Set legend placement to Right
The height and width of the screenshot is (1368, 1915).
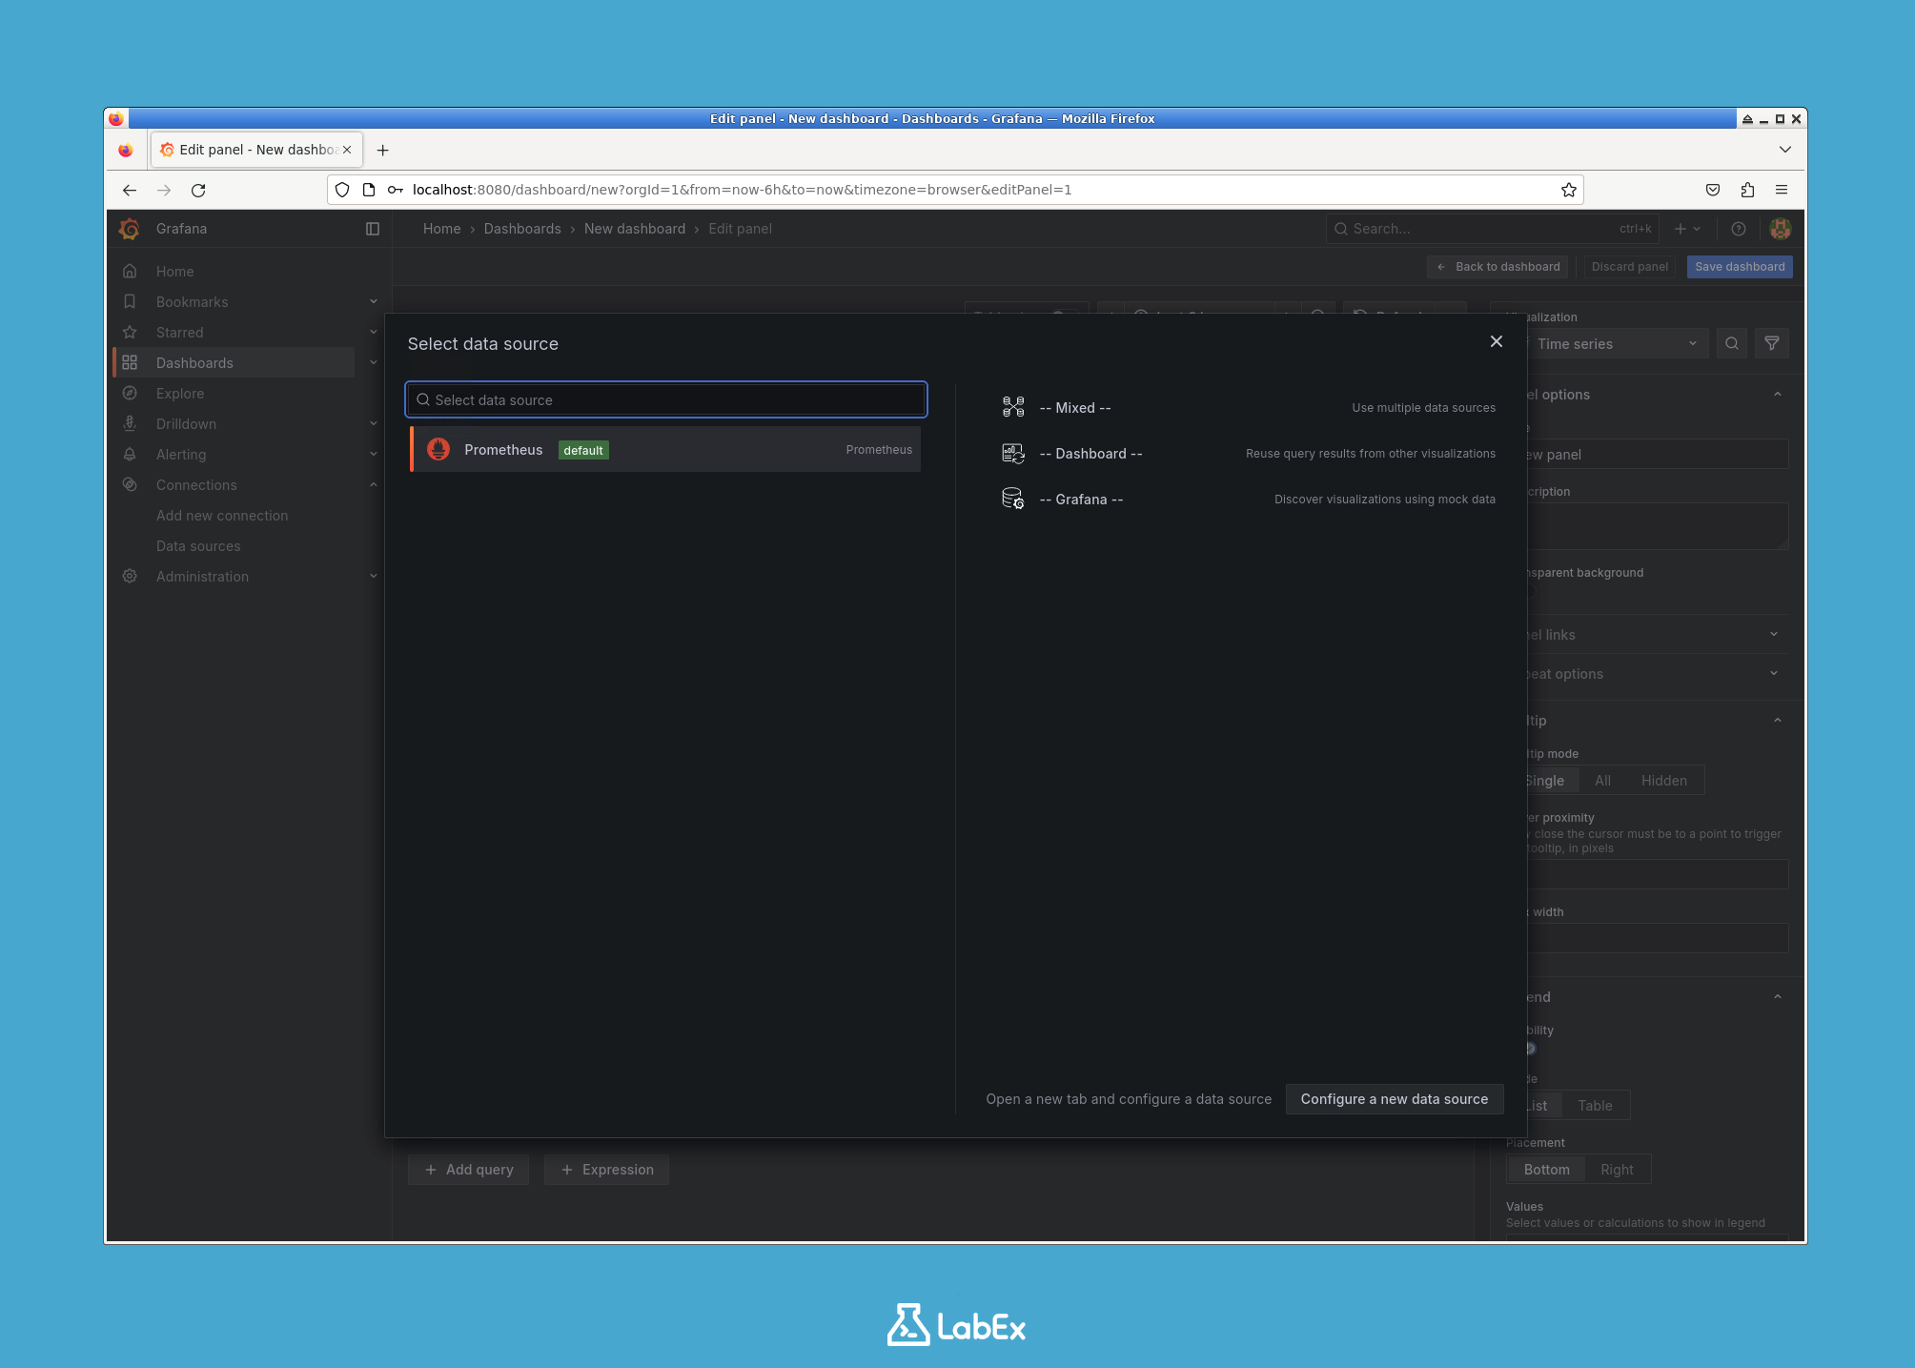tap(1617, 1169)
